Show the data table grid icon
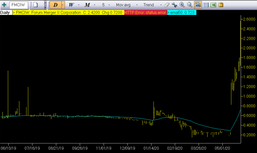The image size is (257, 153). coord(205,5)
